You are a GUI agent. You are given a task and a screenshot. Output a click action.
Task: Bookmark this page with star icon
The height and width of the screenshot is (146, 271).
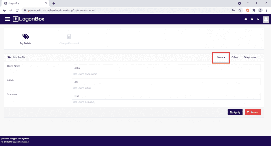tap(240, 10)
